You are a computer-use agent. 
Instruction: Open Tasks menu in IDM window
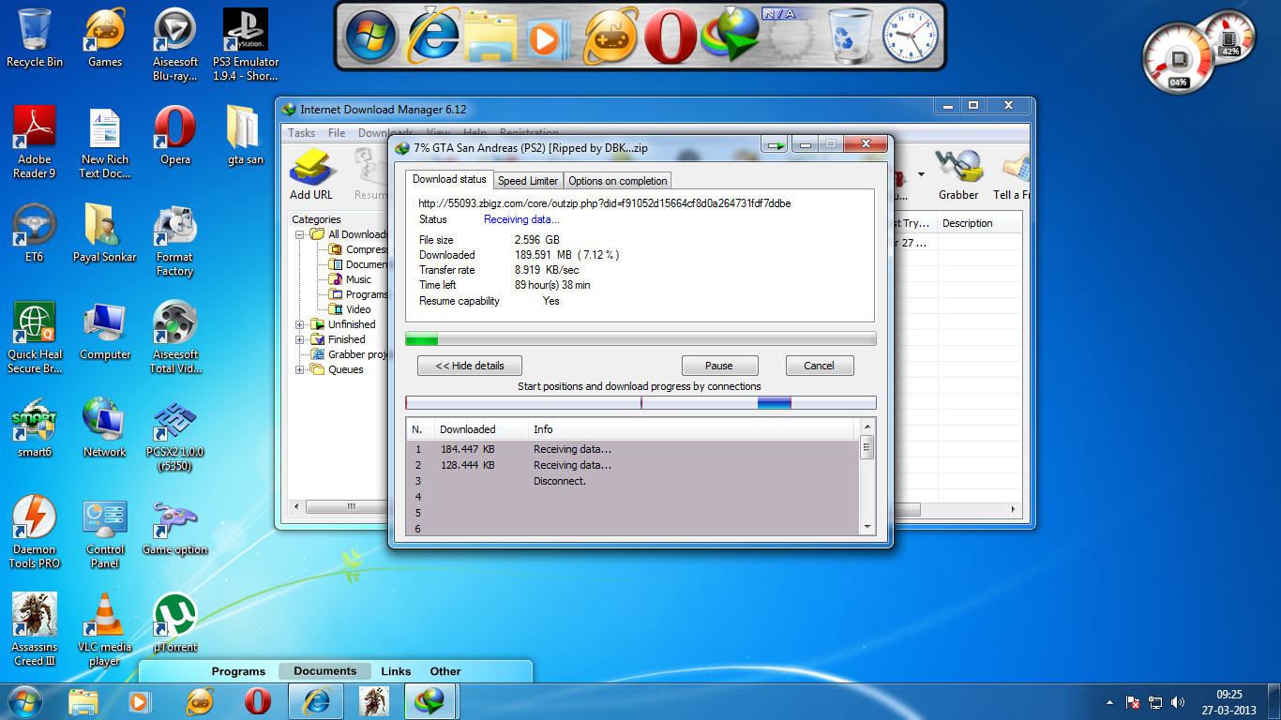tap(302, 133)
